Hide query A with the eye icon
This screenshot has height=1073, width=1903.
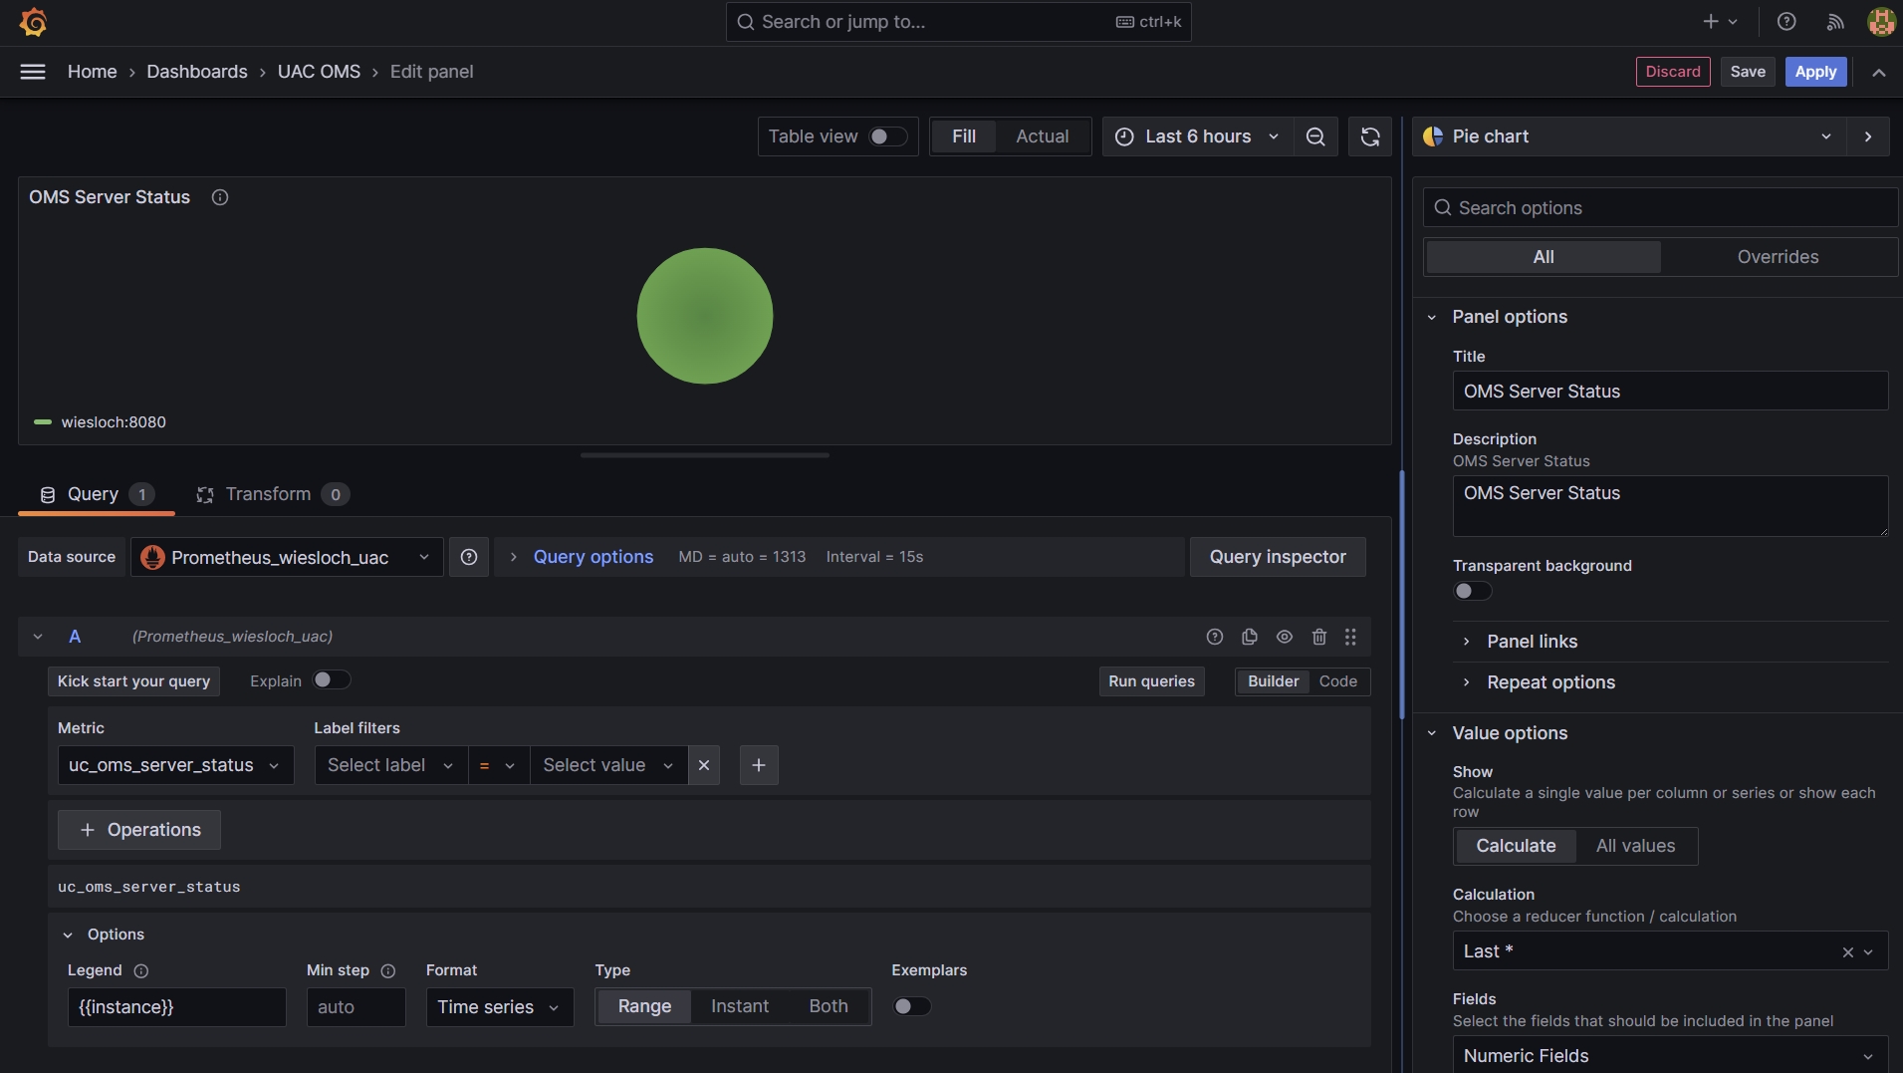(1285, 637)
